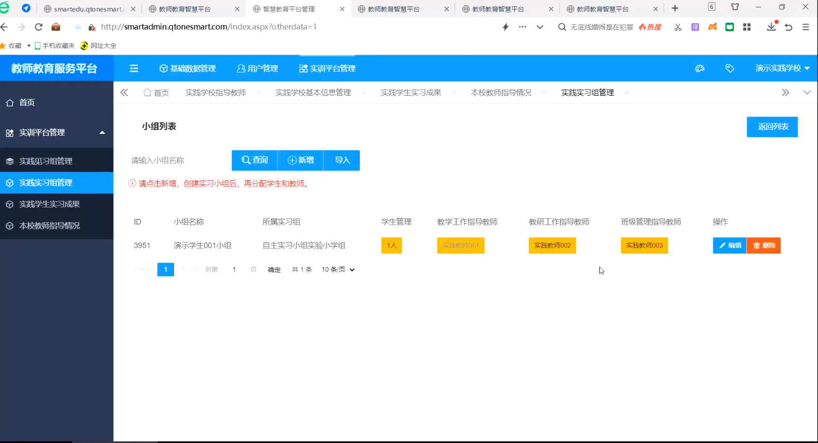The image size is (818, 443).
Task: Switch to the 首页 page tab
Action: (x=156, y=92)
